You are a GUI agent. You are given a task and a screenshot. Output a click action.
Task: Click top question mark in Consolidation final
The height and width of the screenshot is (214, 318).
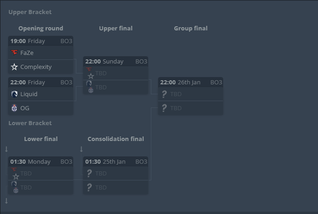(x=89, y=174)
